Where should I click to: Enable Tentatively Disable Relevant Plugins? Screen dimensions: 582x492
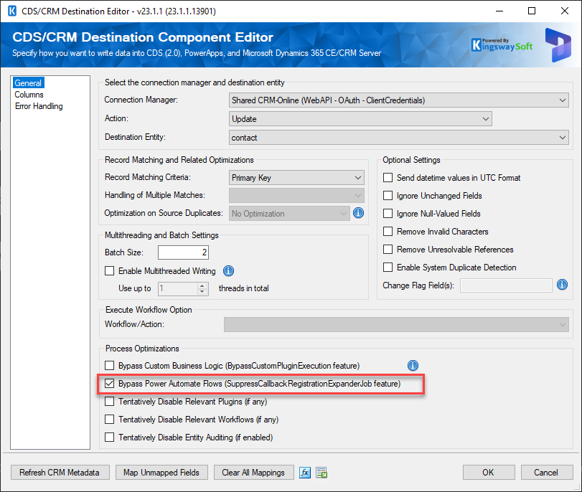110,402
